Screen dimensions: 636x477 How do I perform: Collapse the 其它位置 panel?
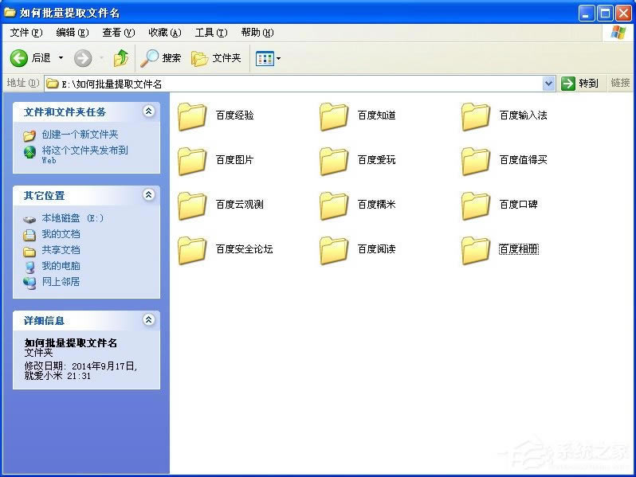(149, 195)
